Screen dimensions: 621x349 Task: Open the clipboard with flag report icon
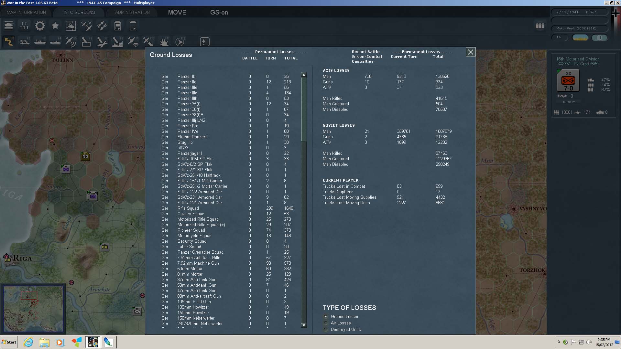tap(117, 26)
